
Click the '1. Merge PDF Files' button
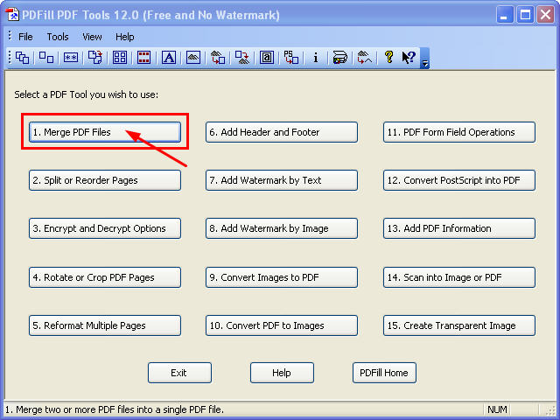pos(105,132)
